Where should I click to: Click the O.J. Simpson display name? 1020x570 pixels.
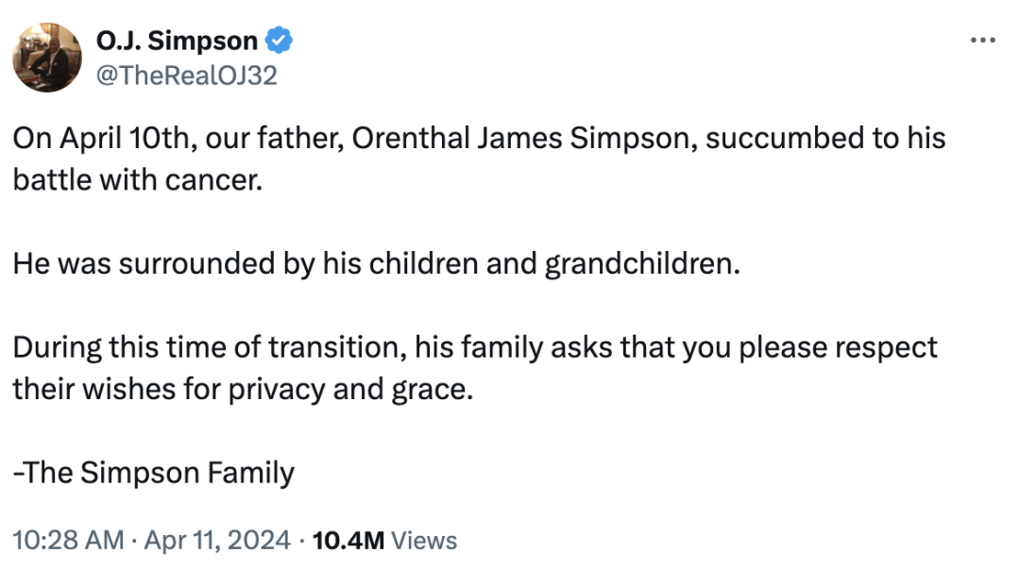point(177,41)
